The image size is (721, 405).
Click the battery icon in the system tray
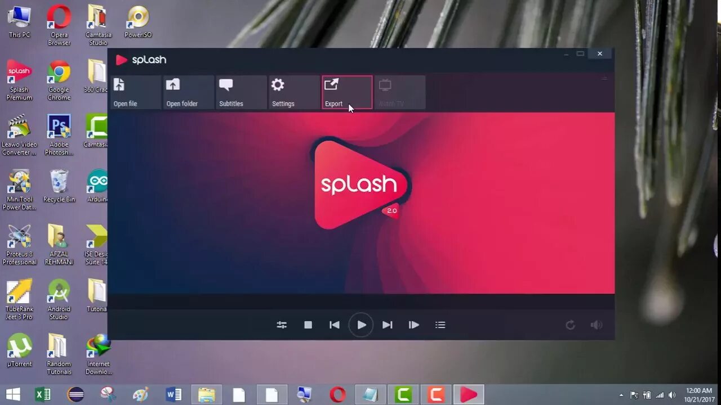[647, 395]
